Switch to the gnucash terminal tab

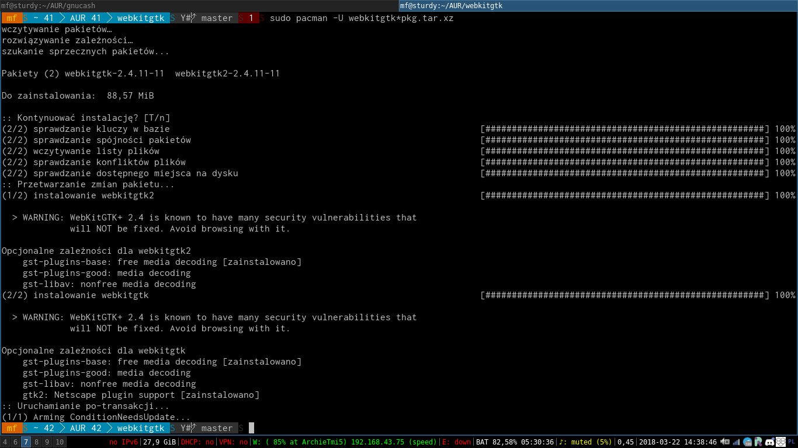point(199,6)
